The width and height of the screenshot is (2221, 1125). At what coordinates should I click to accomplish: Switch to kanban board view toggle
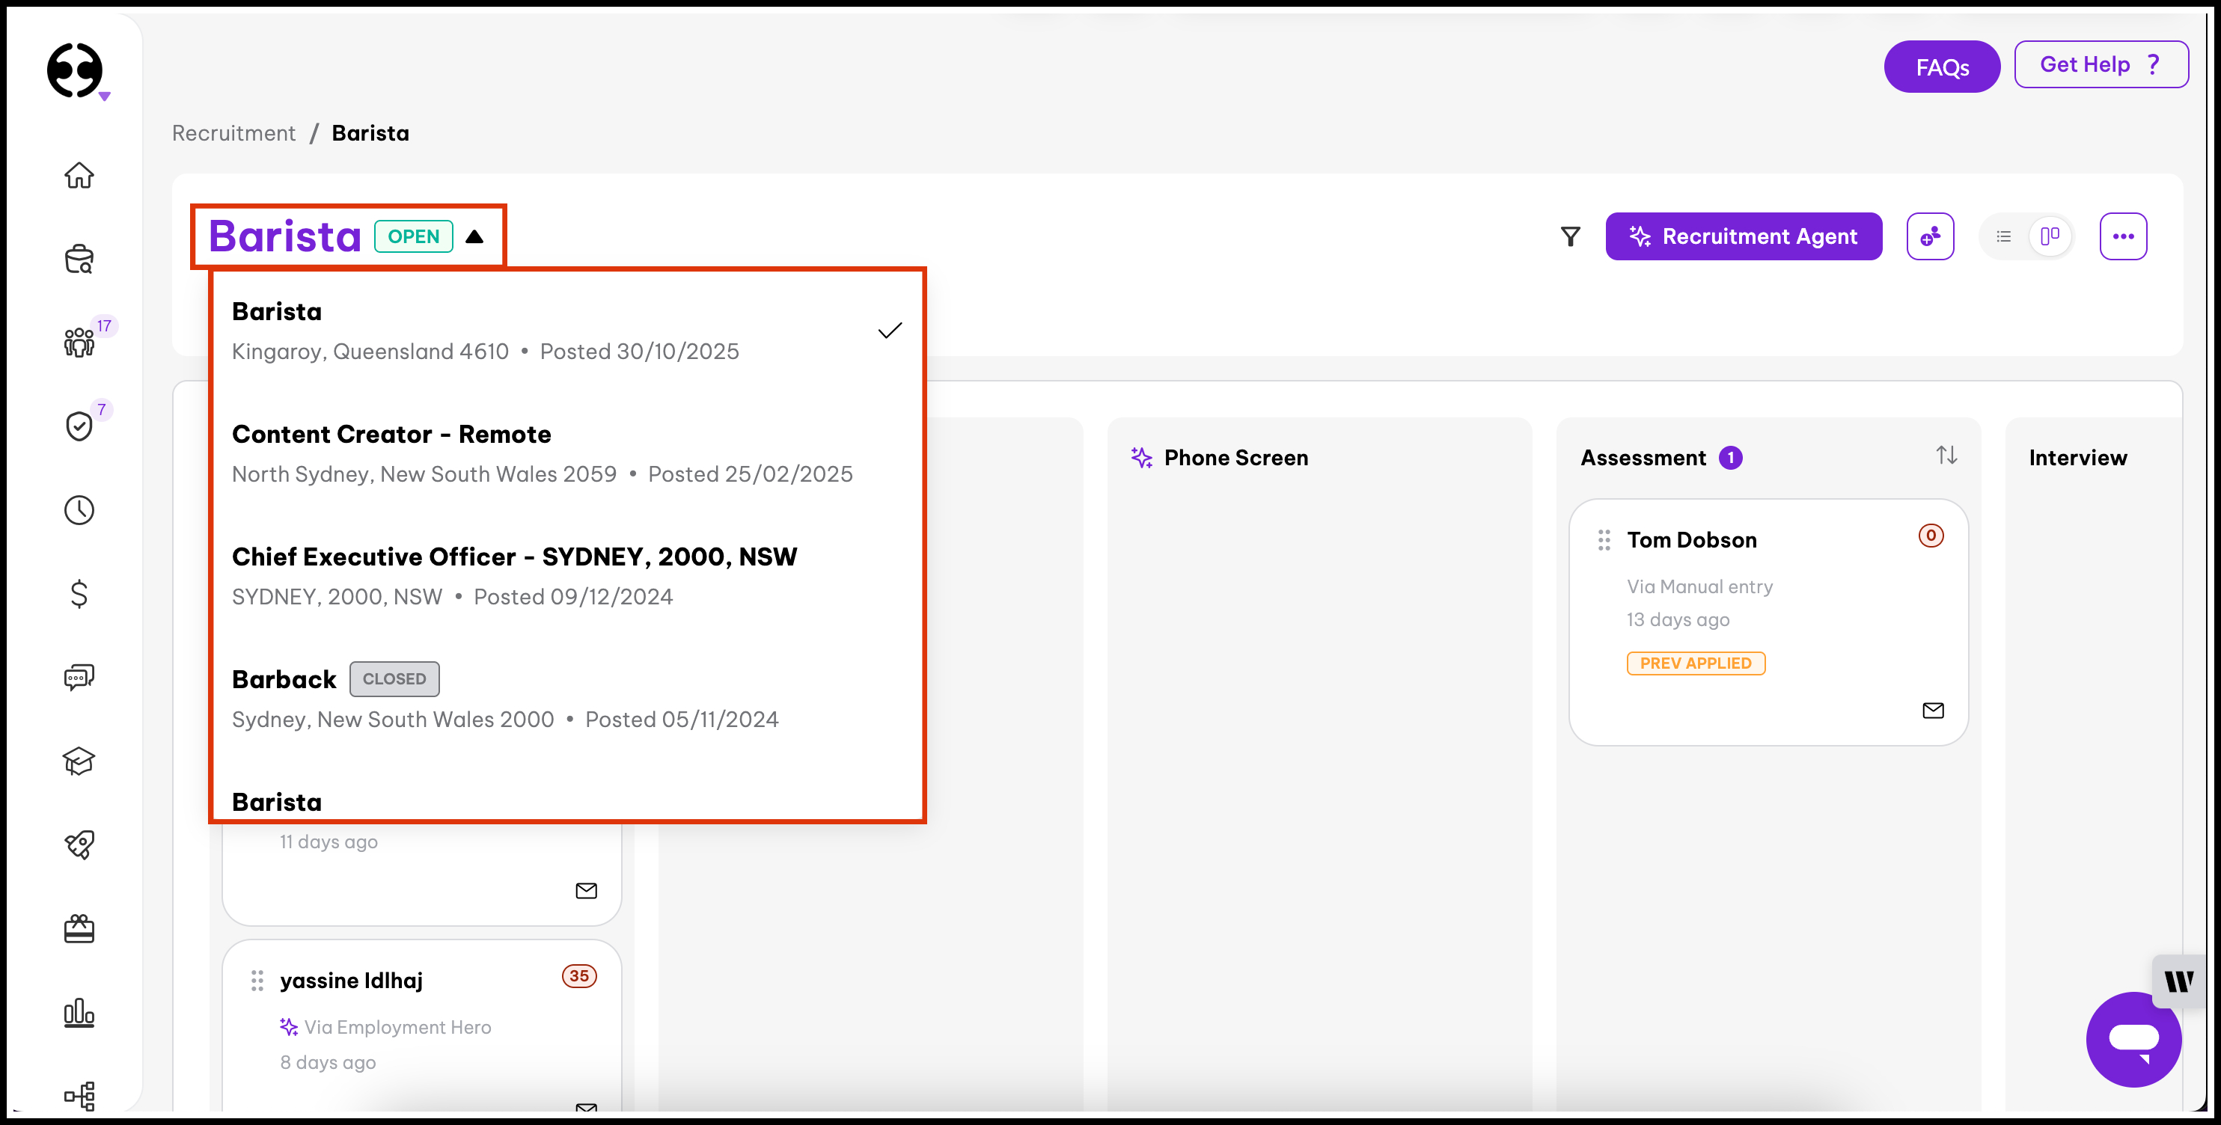click(x=2050, y=236)
